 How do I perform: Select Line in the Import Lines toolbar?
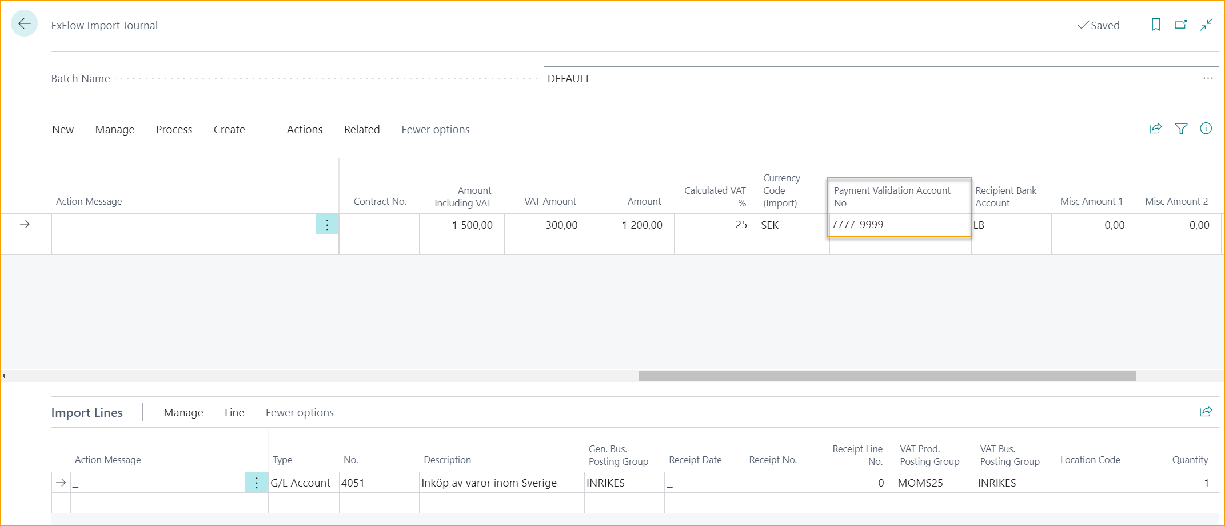click(x=234, y=412)
